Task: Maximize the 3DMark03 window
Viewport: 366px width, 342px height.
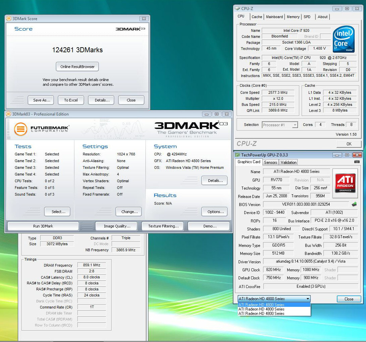Action: [217, 114]
